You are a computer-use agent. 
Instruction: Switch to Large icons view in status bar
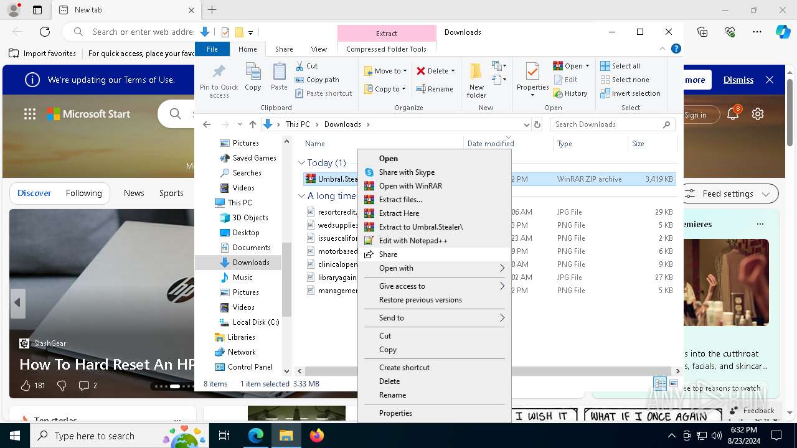tap(673, 383)
